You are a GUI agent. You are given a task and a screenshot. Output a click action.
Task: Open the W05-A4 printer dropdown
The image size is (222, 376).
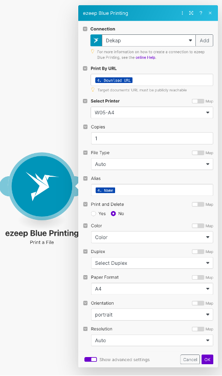click(152, 113)
